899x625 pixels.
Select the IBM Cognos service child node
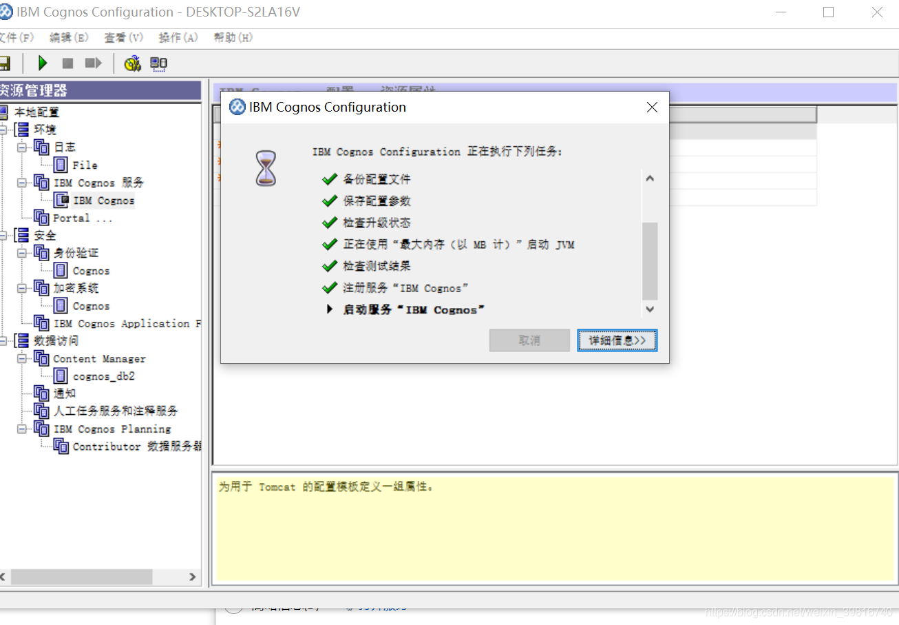click(104, 201)
